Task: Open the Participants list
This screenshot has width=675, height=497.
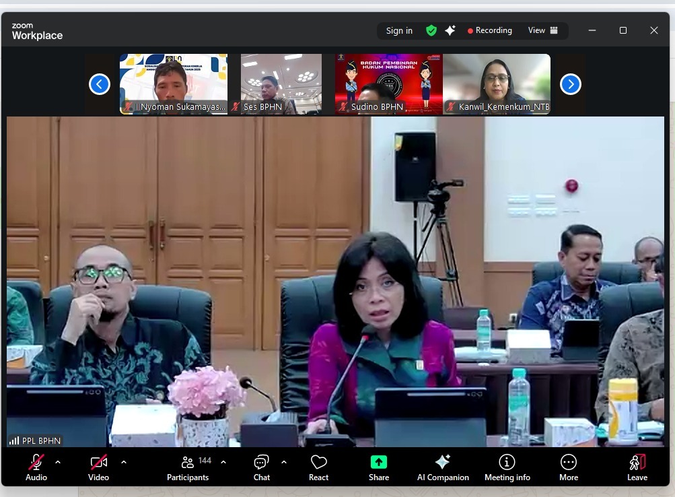Action: (x=188, y=467)
